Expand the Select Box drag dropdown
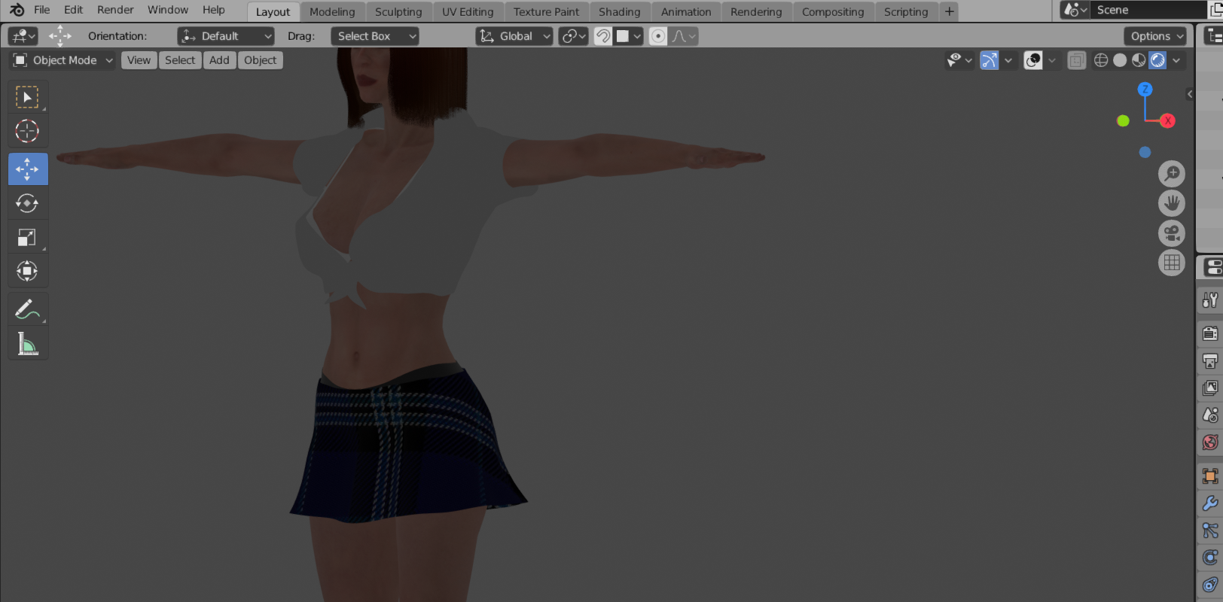The height and width of the screenshot is (602, 1223). pyautogui.click(x=374, y=36)
